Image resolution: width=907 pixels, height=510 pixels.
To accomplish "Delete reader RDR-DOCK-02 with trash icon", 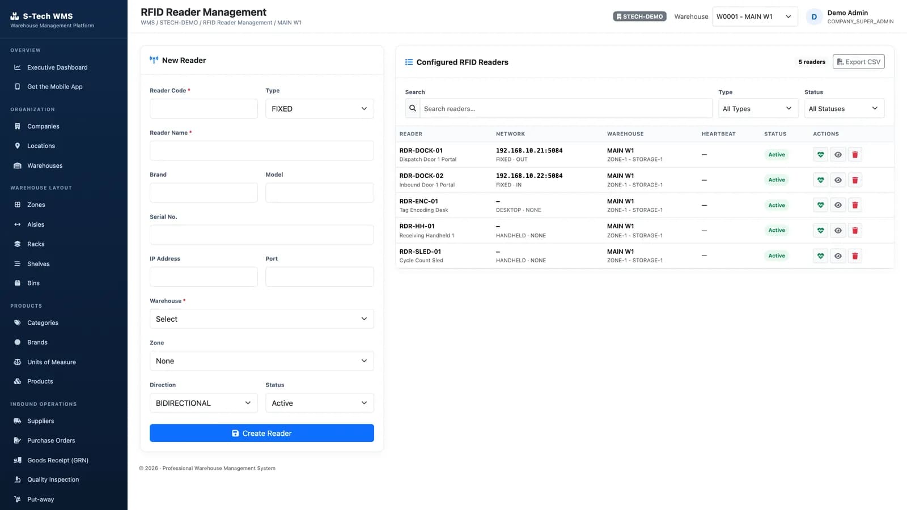I will pos(855,180).
